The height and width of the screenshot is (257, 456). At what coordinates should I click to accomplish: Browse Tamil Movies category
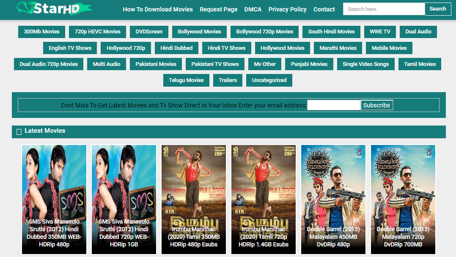click(x=419, y=64)
